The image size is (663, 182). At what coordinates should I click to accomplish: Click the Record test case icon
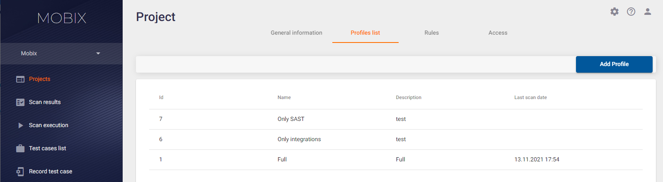(20, 172)
